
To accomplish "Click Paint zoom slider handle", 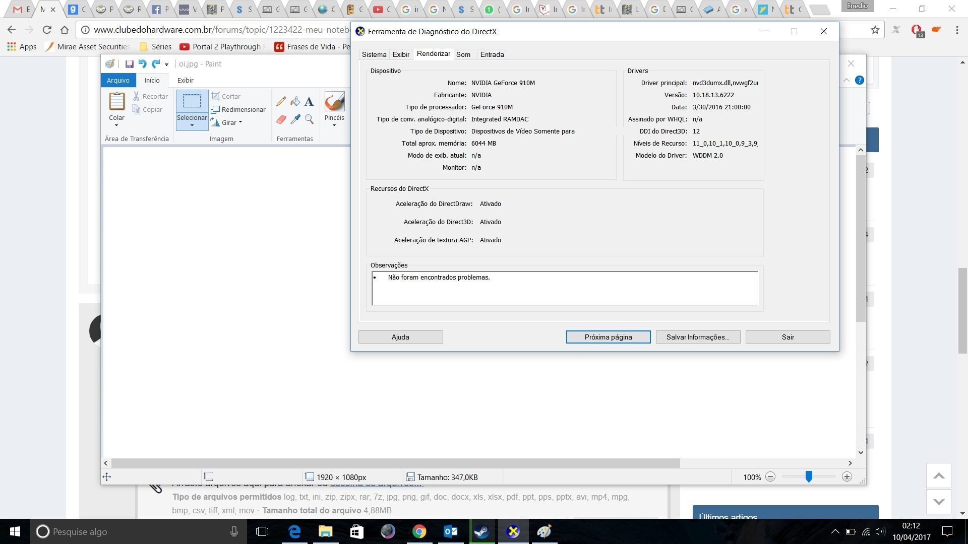I will [x=809, y=477].
